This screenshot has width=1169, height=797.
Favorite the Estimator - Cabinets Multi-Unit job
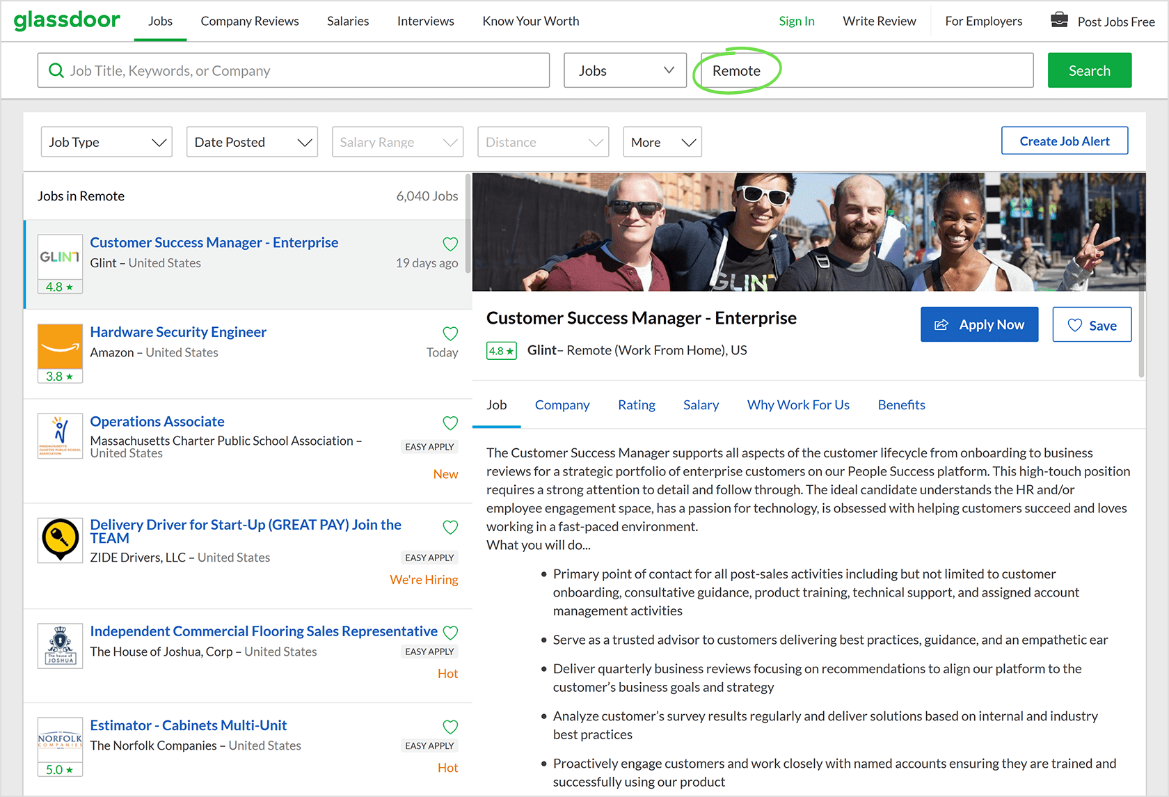coord(450,727)
